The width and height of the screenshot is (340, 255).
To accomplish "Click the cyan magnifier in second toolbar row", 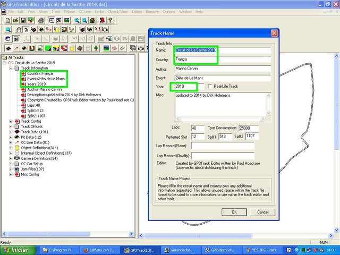I will point(8,29).
